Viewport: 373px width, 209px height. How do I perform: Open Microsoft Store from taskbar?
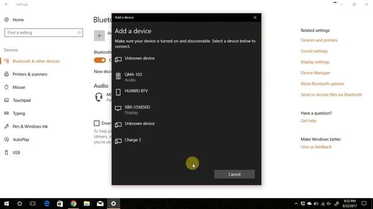tap(60, 204)
